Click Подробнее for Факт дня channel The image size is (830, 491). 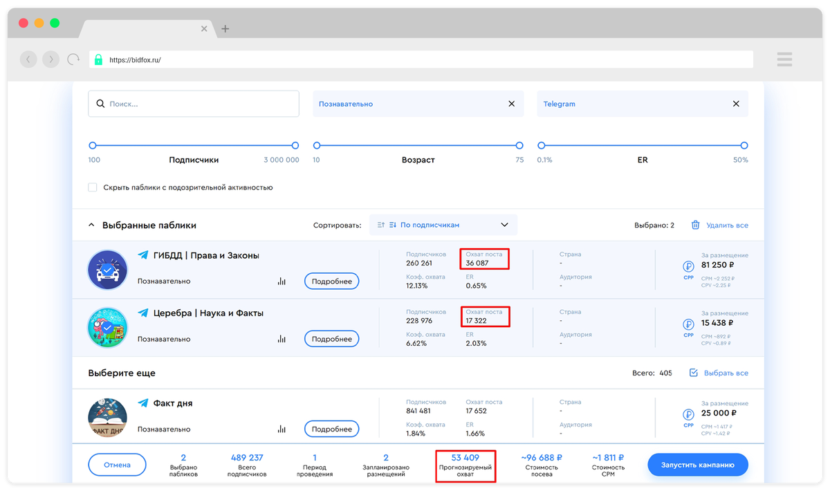(x=331, y=429)
